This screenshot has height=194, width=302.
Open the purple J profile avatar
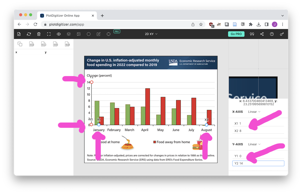coord(275,24)
